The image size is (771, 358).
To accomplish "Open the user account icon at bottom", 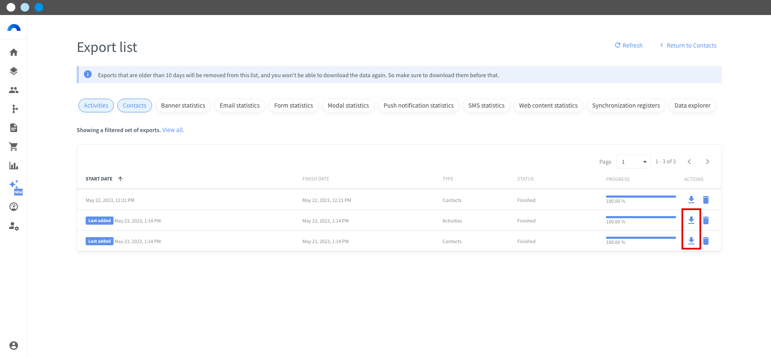I will pos(14,346).
